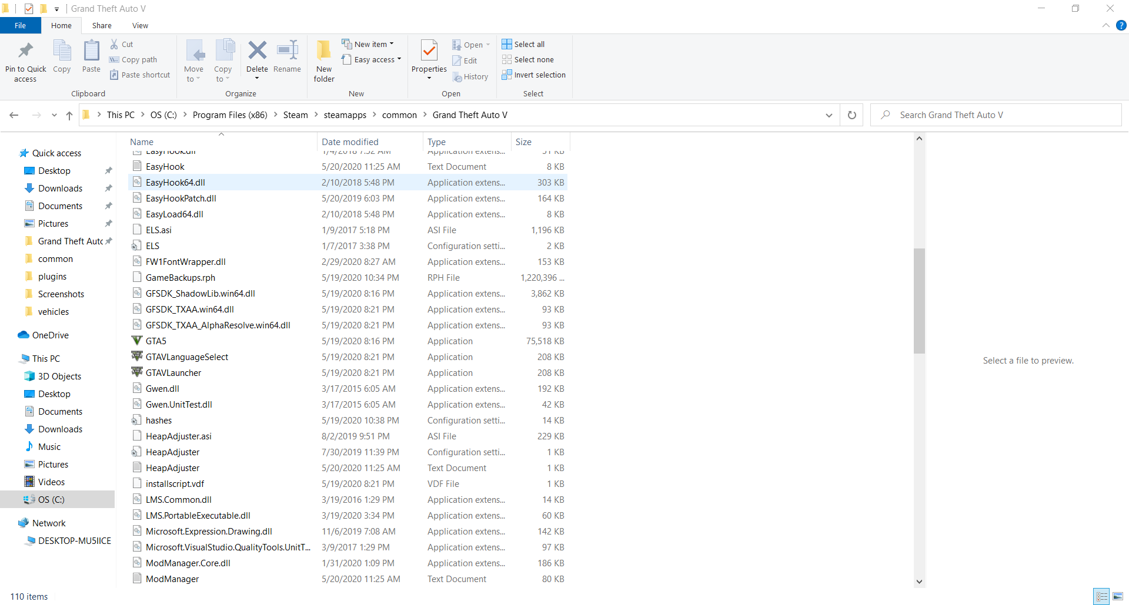Refresh the current folder view

852,115
